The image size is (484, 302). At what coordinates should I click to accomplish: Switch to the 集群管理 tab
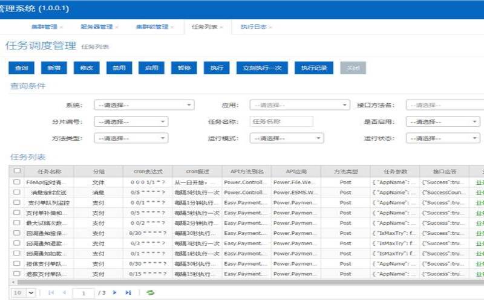point(44,27)
